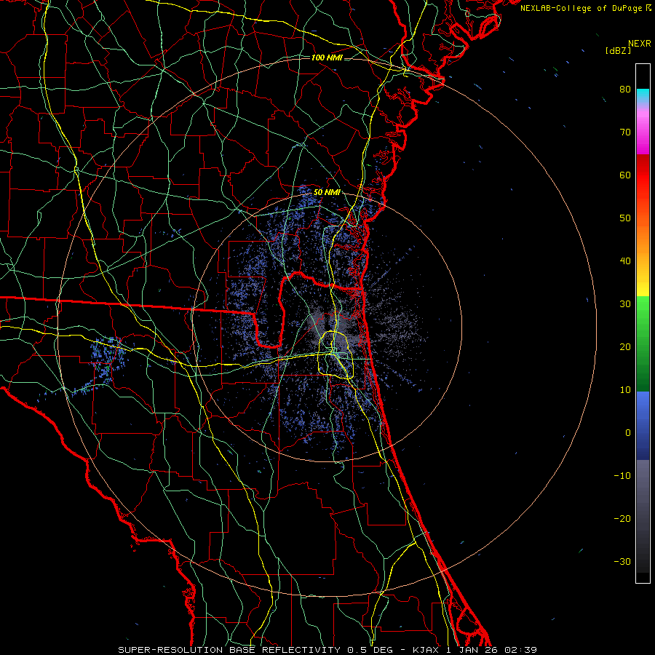655x655 pixels.
Task: Click the blue segment of the color bar
Action: [x=643, y=425]
